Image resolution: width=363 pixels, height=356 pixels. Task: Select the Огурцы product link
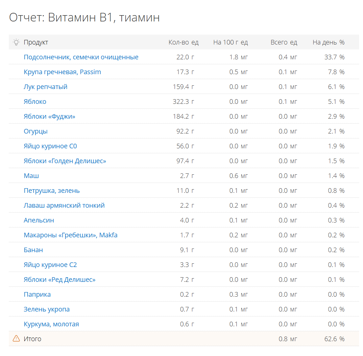point(36,131)
